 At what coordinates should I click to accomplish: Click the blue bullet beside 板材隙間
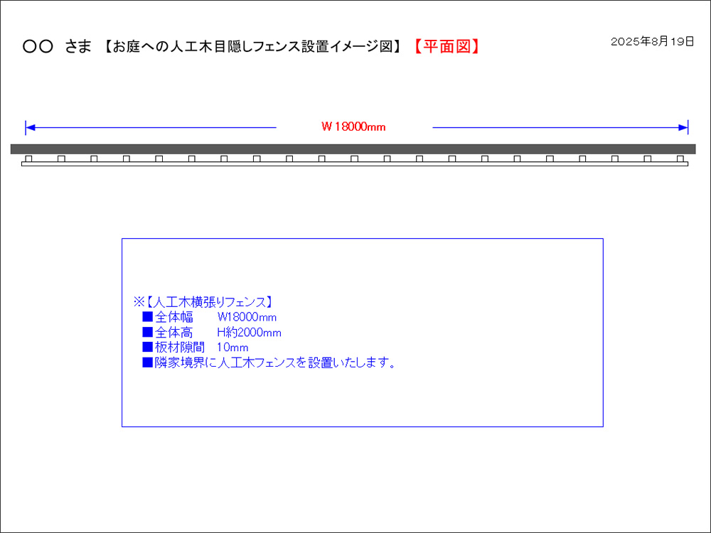pos(147,348)
